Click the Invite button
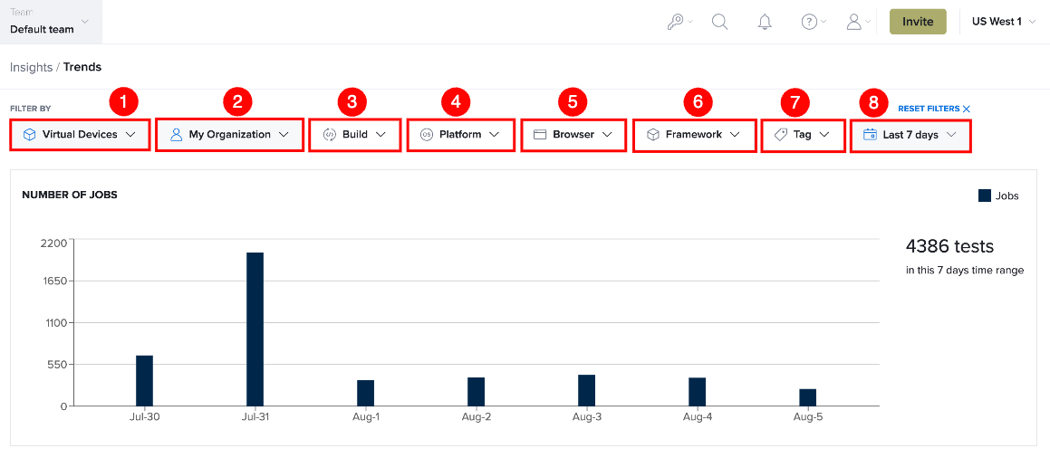 point(918,22)
